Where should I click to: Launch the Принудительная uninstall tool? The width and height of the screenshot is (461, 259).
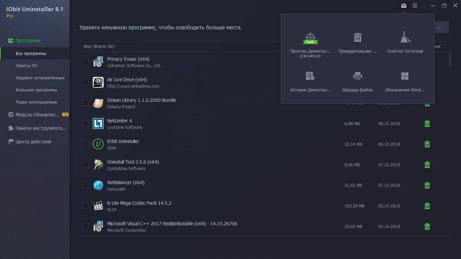click(x=357, y=43)
